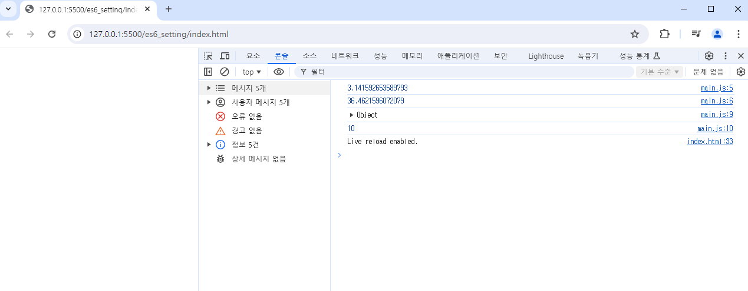
Task: Select the 3.141592653589793 log value
Action: pos(377,88)
